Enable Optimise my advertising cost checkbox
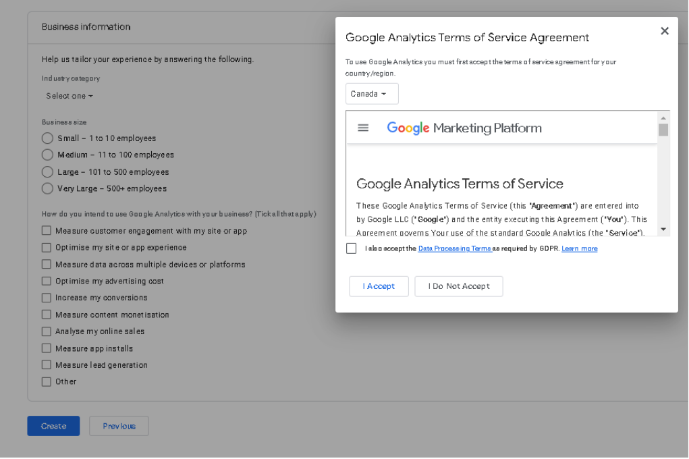The image size is (689, 459). coord(47,281)
